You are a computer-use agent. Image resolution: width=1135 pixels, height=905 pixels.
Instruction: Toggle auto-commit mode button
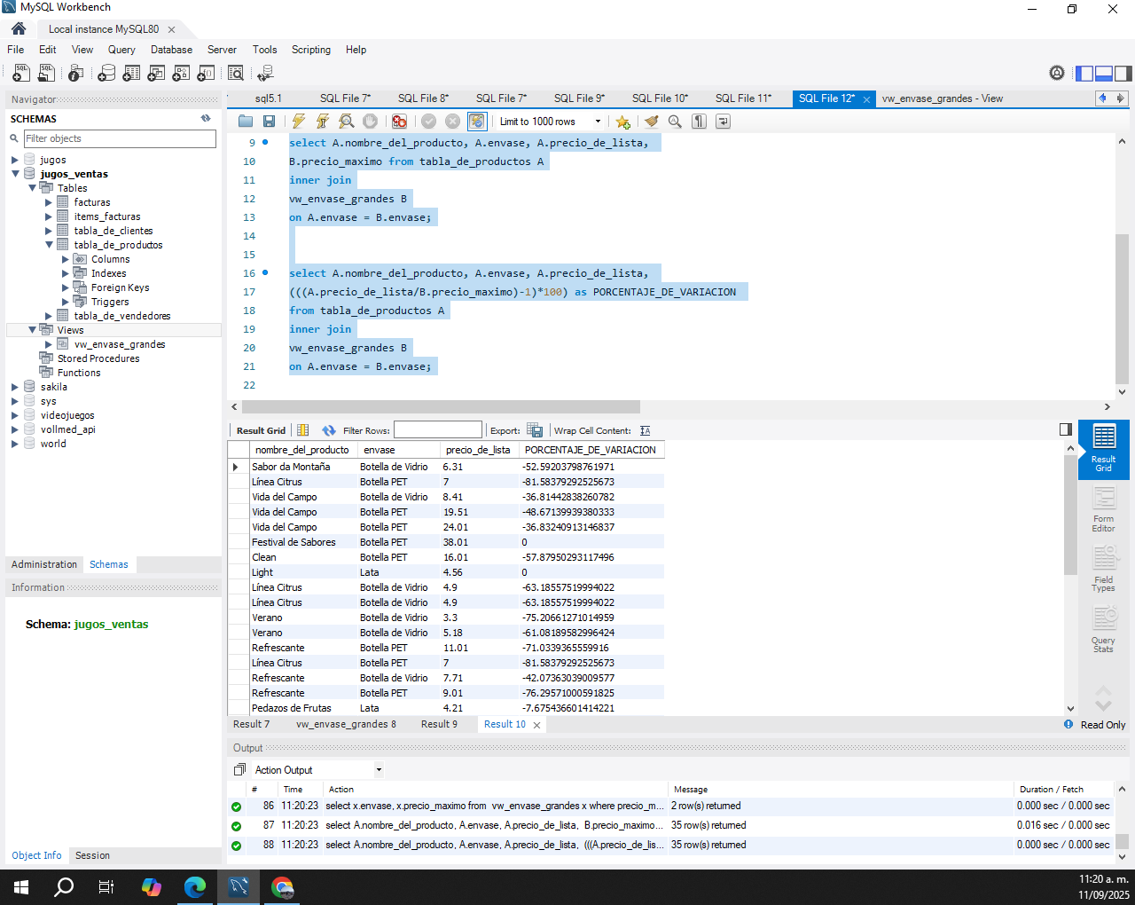(477, 122)
